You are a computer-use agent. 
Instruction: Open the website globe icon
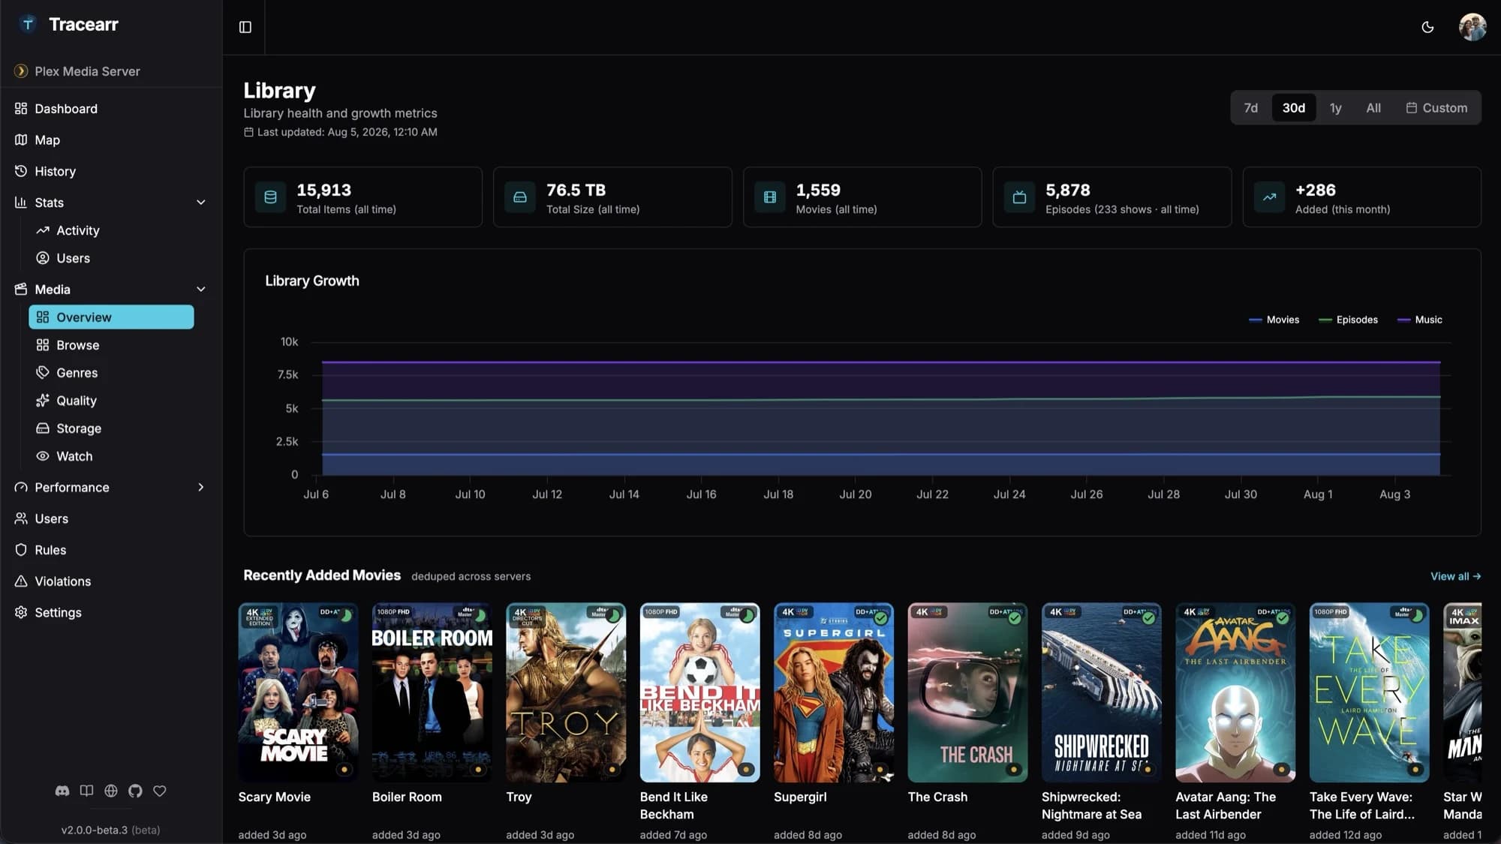(111, 791)
